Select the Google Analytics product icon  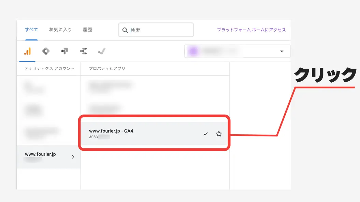[x=27, y=51]
